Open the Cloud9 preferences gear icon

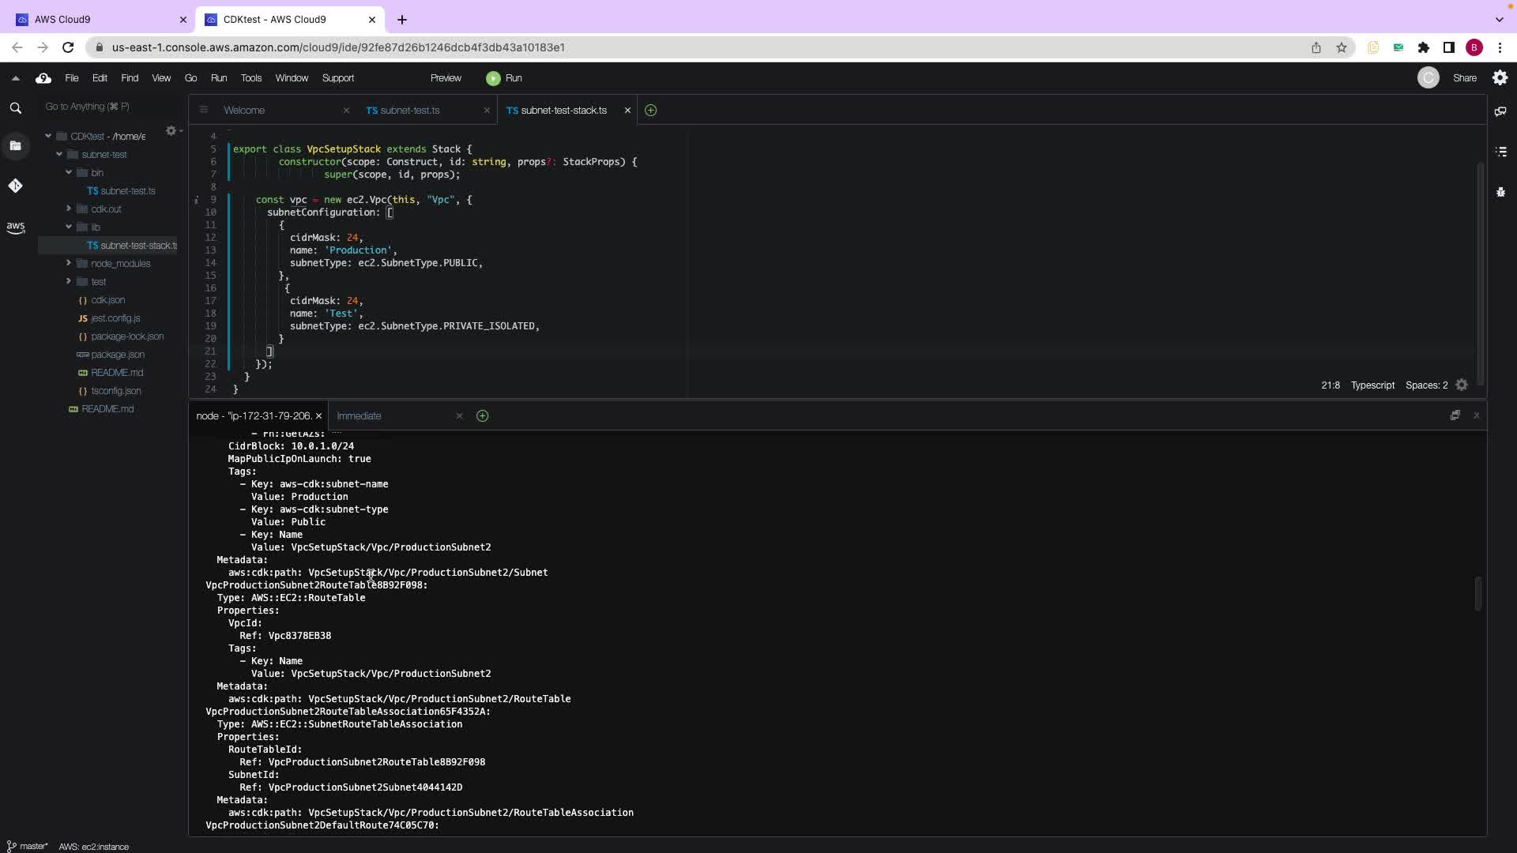(x=1500, y=77)
